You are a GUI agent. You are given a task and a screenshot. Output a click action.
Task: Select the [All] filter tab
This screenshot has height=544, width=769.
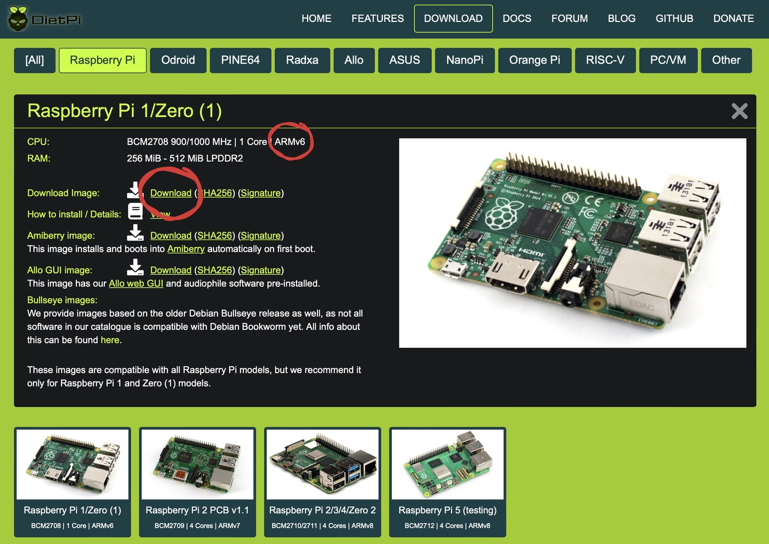[35, 60]
